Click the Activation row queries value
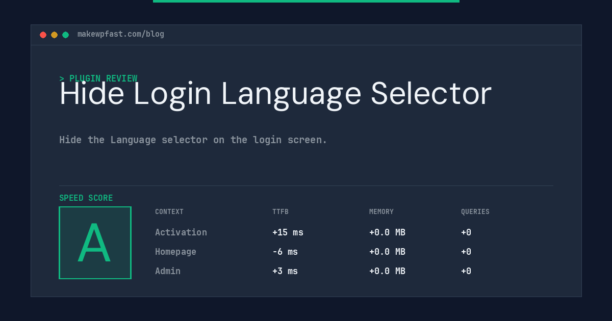This screenshot has height=321, width=612. (x=466, y=232)
